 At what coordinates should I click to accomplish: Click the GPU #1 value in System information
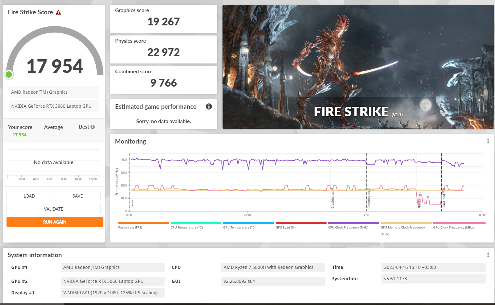coord(113,267)
